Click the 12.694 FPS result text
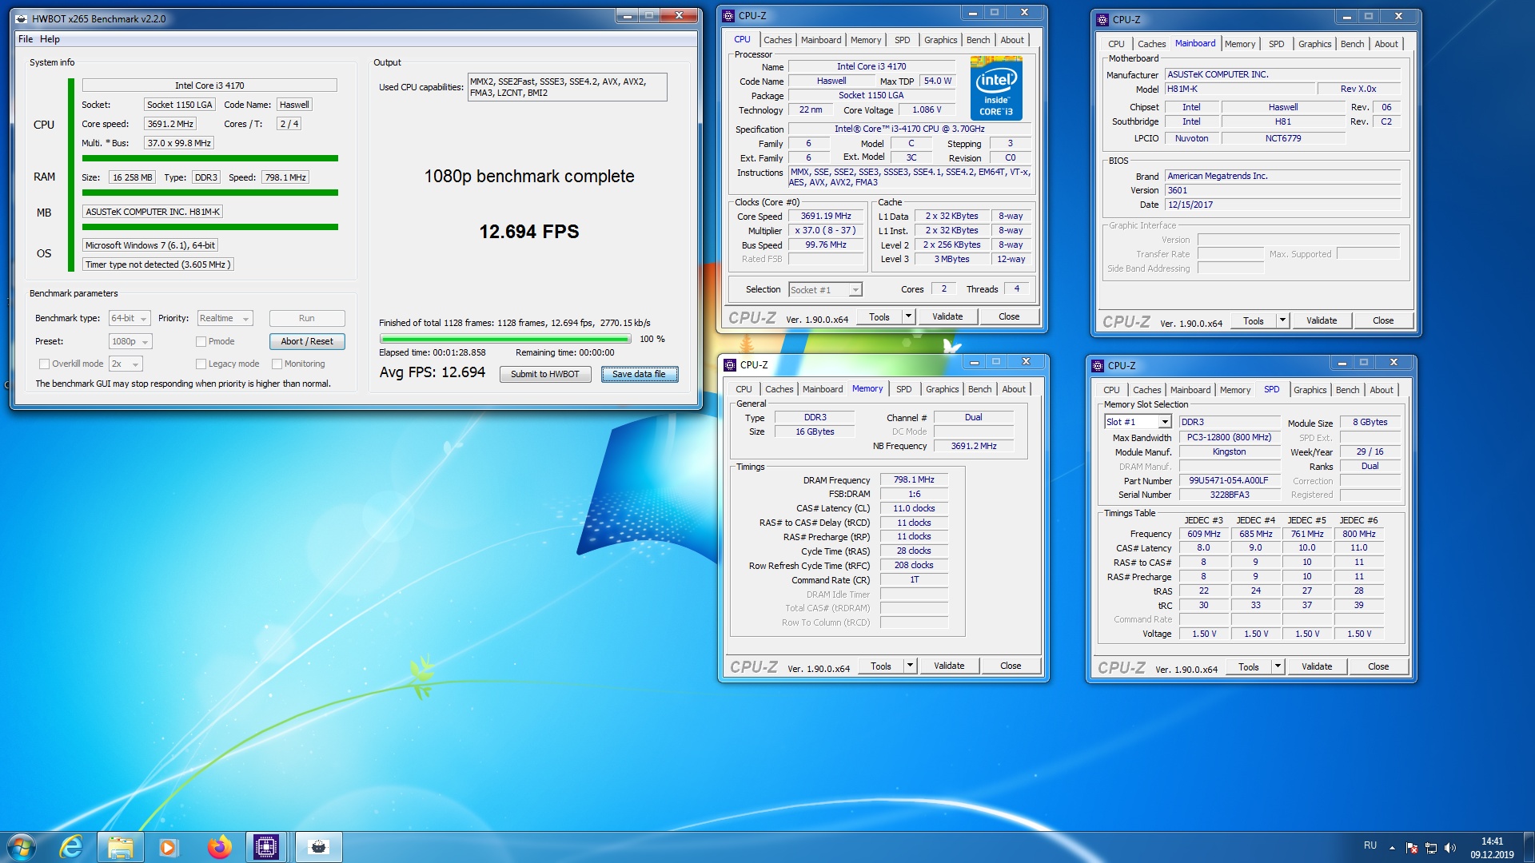Screen dimensions: 1535x863 (x=529, y=232)
